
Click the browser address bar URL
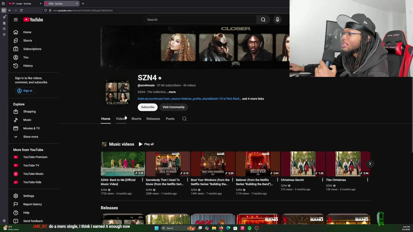[x=83, y=10]
